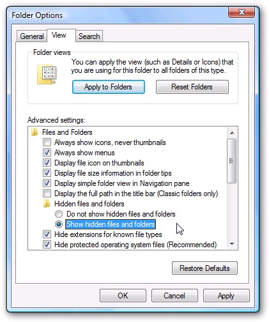The width and height of the screenshot is (269, 322).
Task: Close the Folder Options dialog
Action: (x=242, y=12)
